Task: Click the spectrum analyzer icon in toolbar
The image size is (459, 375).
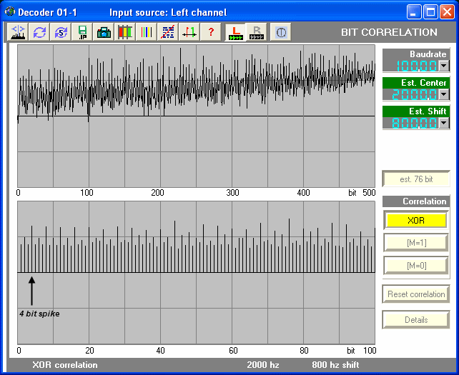Action: point(18,32)
